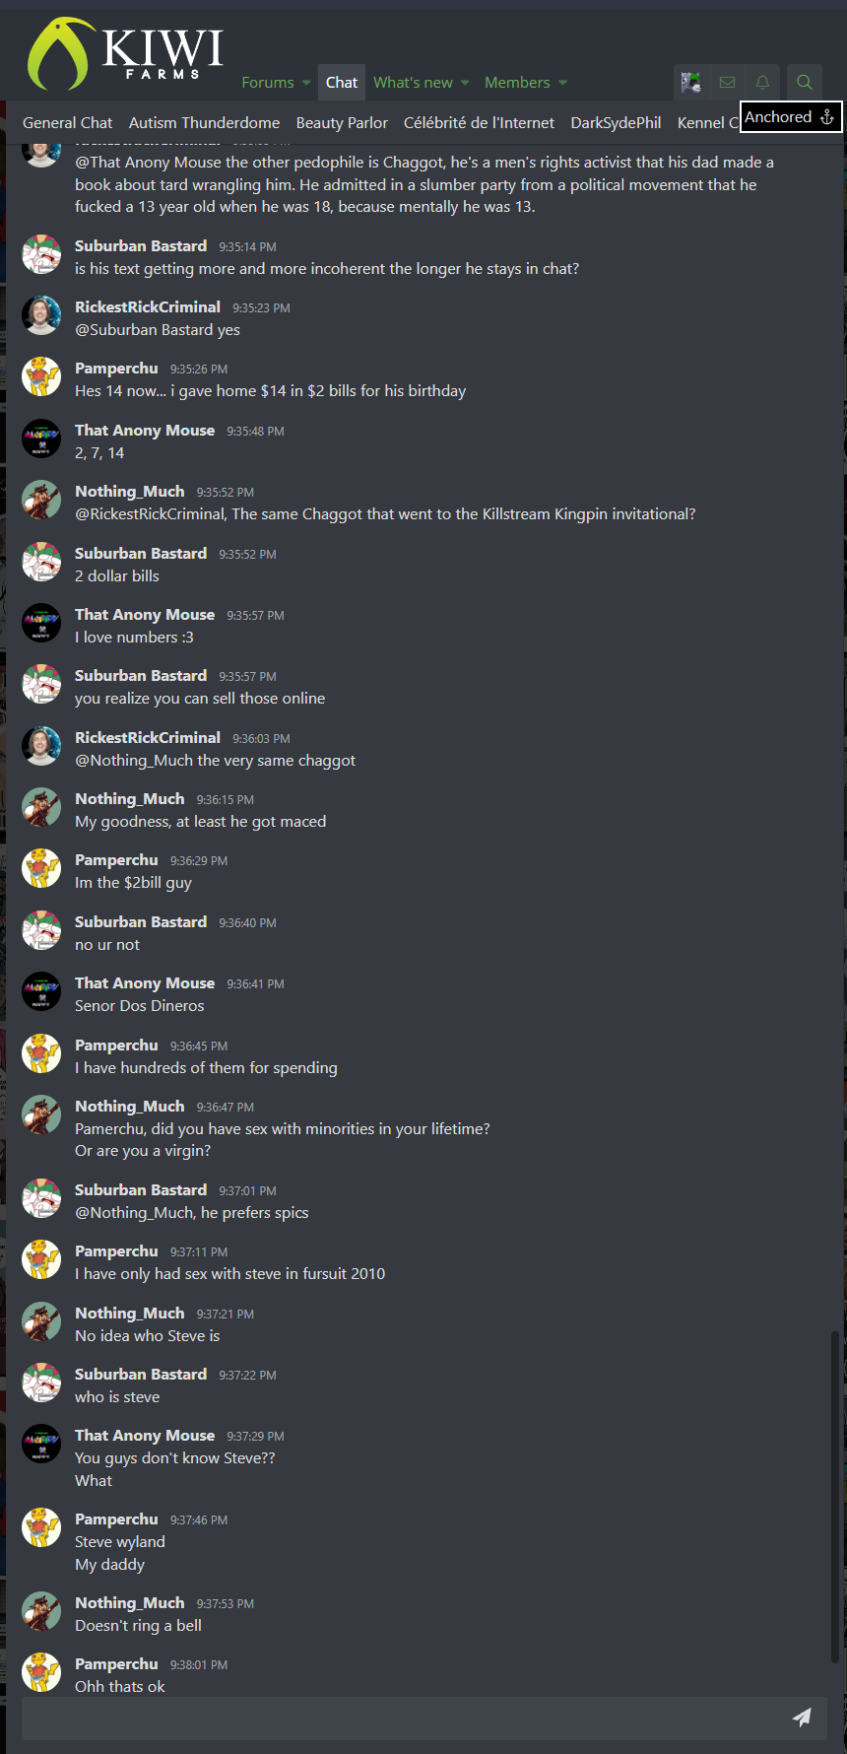The image size is (847, 1754).
Task: Open the alerts bell icon
Action: pos(762,82)
